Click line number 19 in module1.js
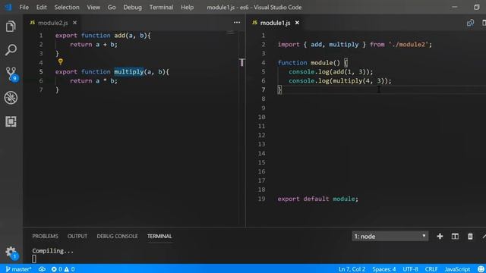Screen dimensions: 486x273 tap(261, 199)
